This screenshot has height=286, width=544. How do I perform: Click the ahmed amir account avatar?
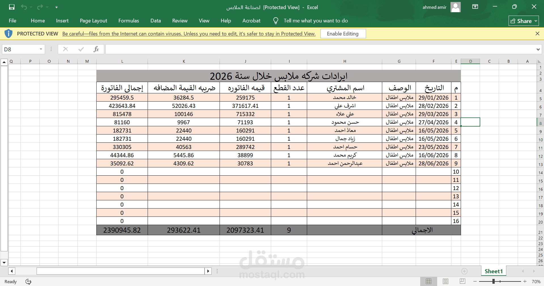coord(455,7)
